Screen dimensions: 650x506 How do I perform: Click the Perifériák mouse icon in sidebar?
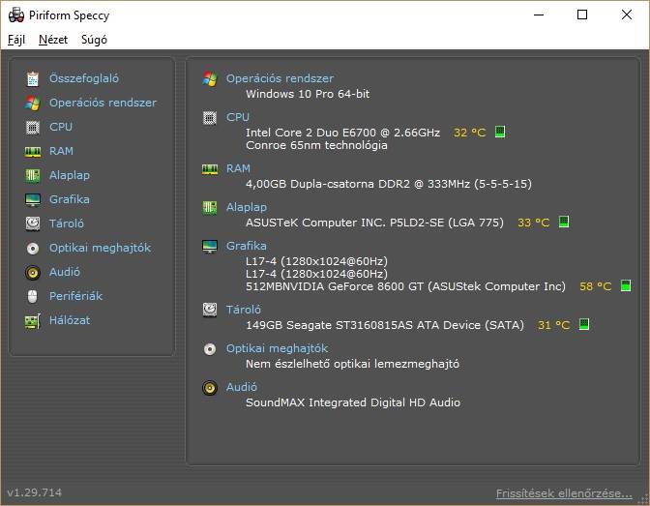pyautogui.click(x=33, y=297)
